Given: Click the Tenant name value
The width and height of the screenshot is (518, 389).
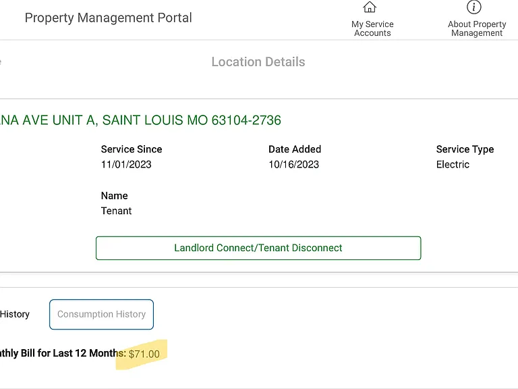Looking at the screenshot, I should [116, 211].
